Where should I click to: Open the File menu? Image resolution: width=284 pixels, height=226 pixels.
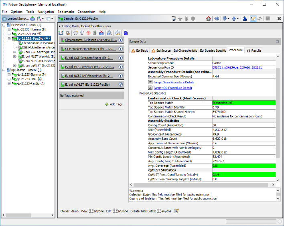[4, 12]
